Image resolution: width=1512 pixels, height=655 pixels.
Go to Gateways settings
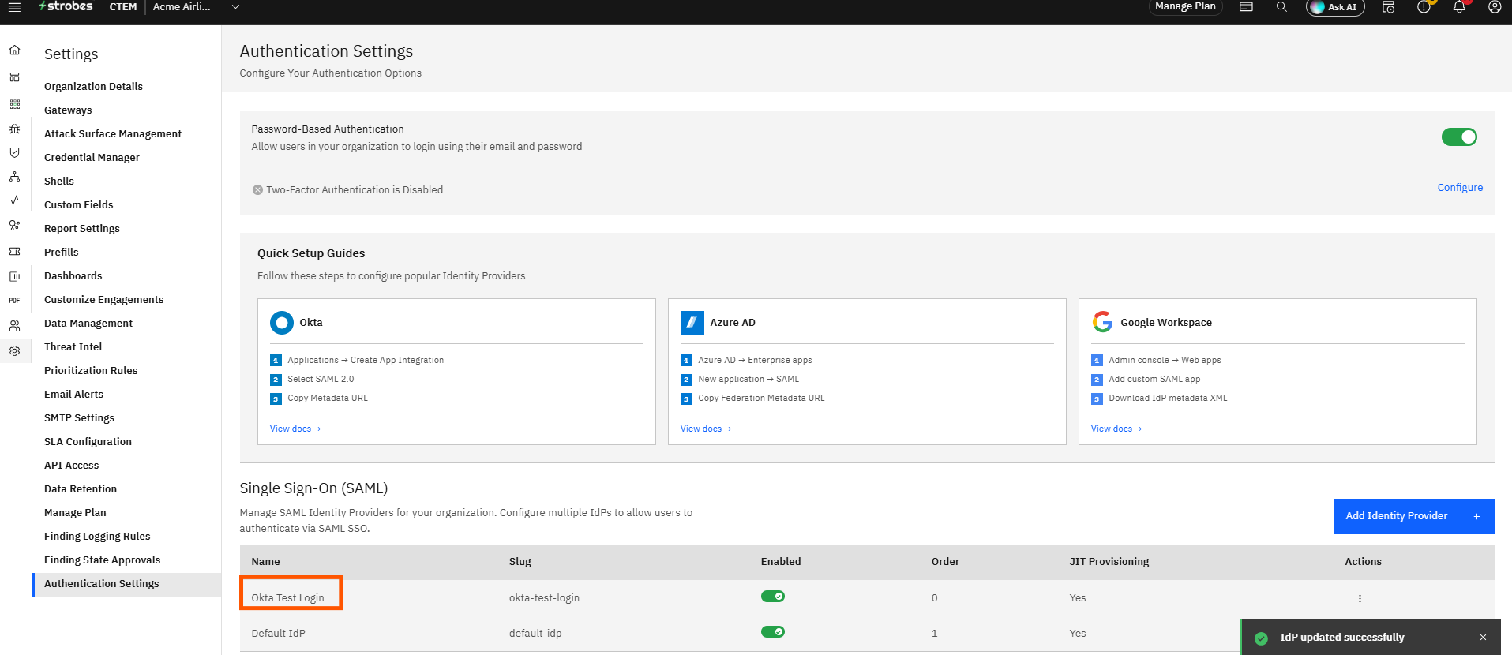click(x=68, y=110)
